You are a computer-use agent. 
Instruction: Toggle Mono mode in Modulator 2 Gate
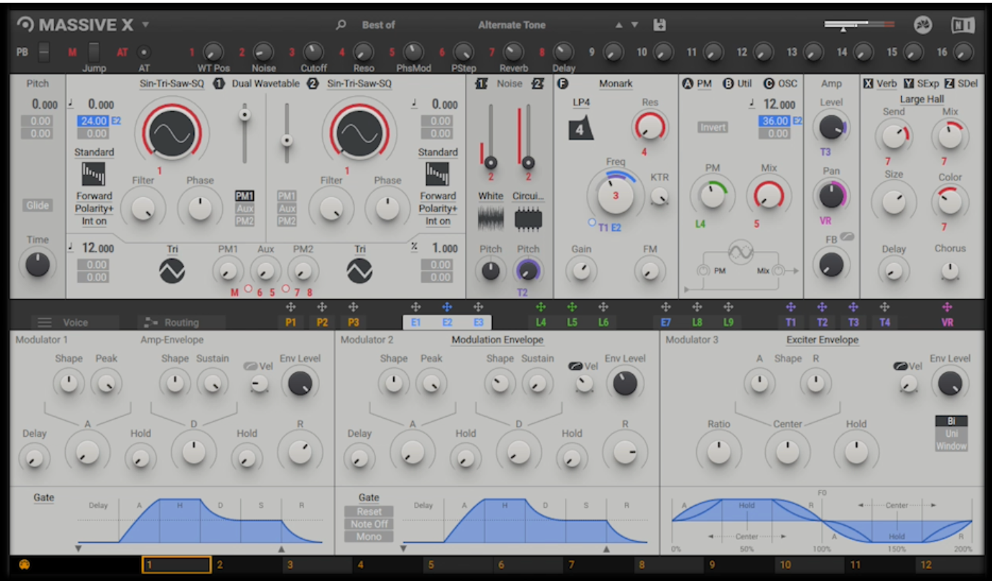point(368,537)
